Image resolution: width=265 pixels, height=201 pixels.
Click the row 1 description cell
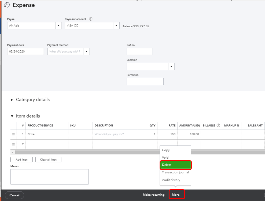[x=115, y=134]
